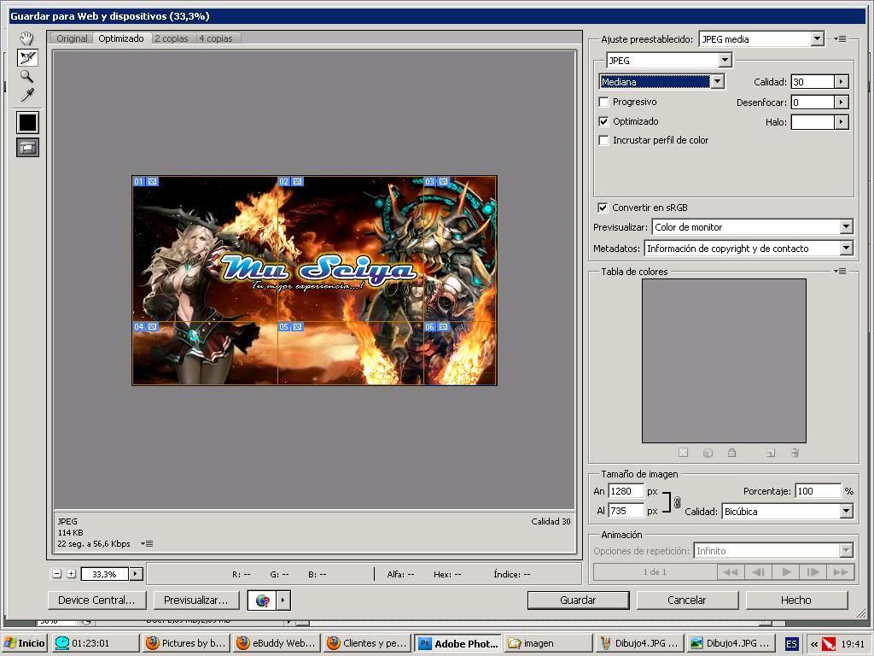Toggle slices visibility button

pyautogui.click(x=27, y=147)
